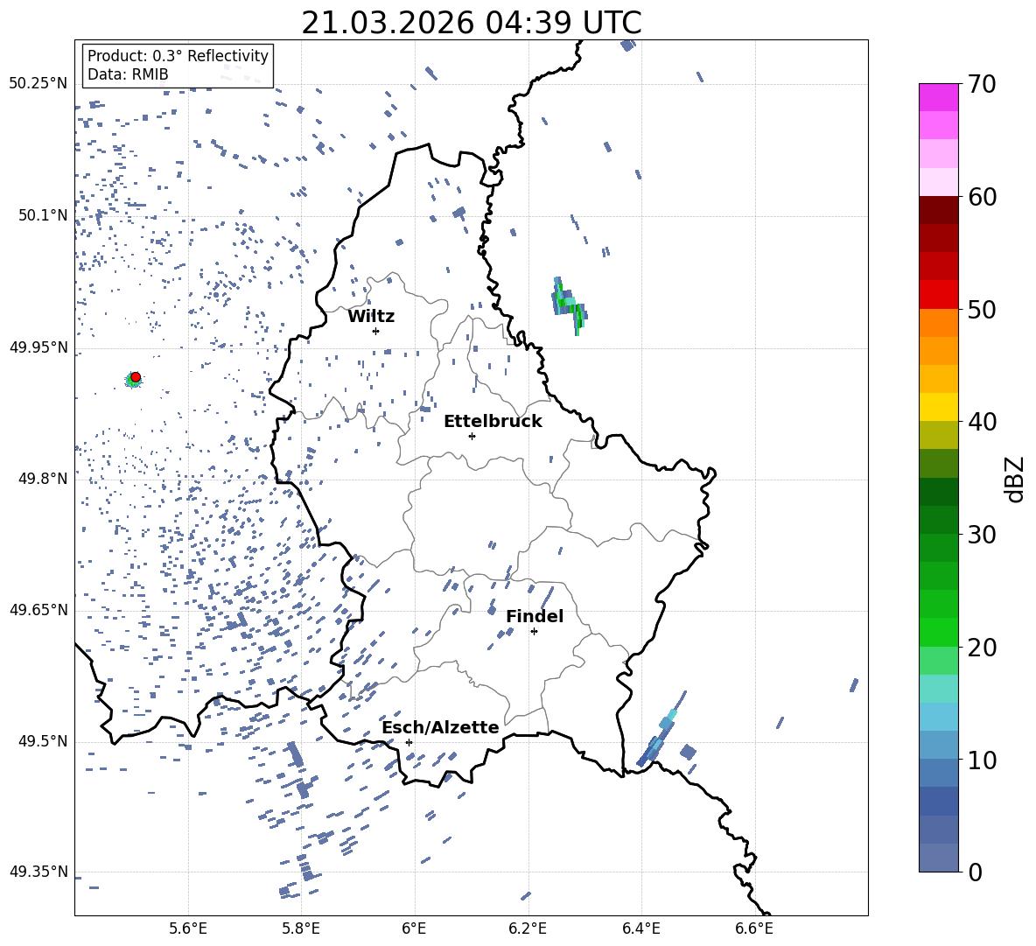This screenshot has width=1036, height=946.
Task: Click the 6.2°E longitude label
Action: [528, 928]
